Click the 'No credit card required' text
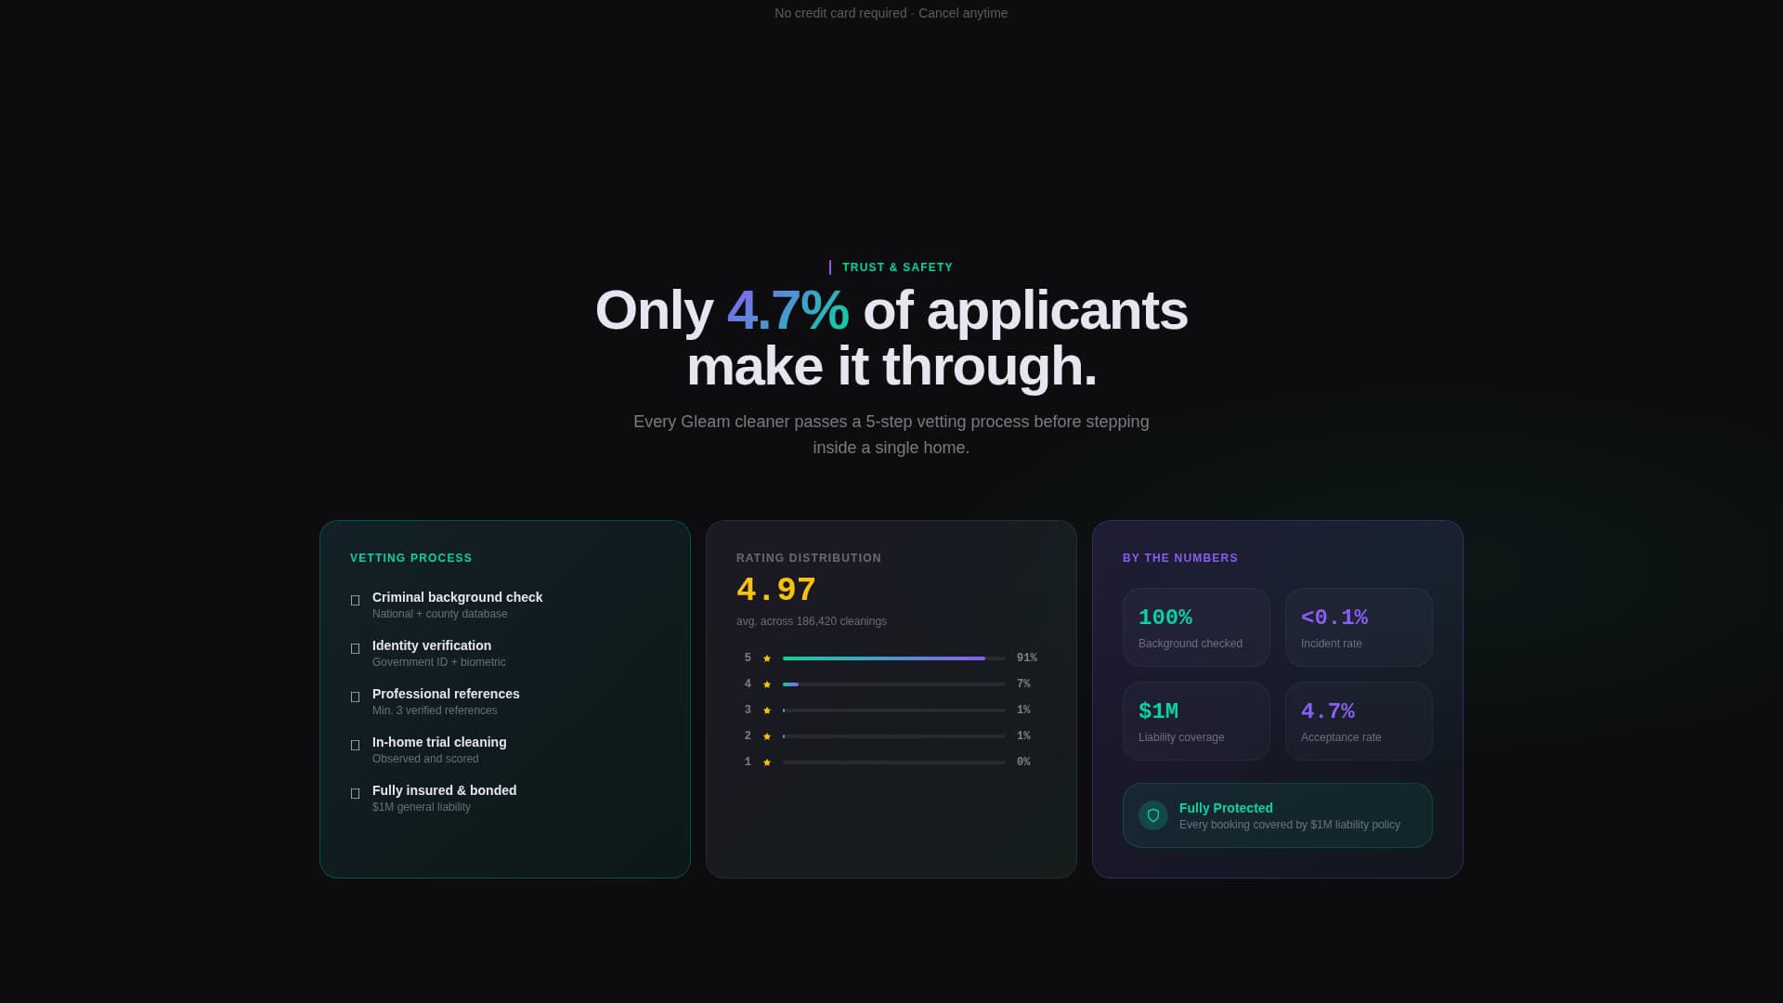This screenshot has height=1003, width=1783. tap(839, 13)
